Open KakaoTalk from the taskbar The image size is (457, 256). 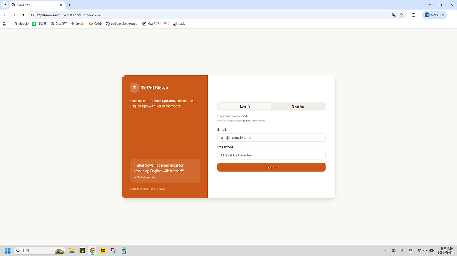(103, 251)
